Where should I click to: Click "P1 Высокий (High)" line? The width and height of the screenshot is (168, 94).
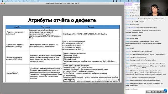[70, 55]
